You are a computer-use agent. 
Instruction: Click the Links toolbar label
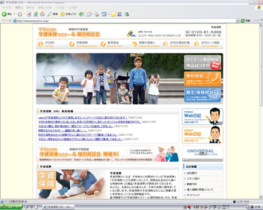coord(256,21)
